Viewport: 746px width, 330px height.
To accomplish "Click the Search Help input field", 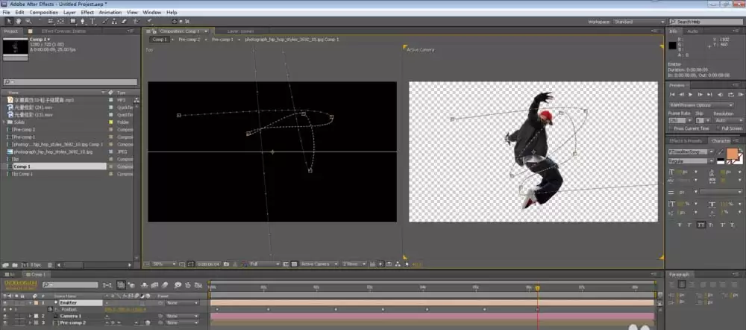I will tap(707, 22).
